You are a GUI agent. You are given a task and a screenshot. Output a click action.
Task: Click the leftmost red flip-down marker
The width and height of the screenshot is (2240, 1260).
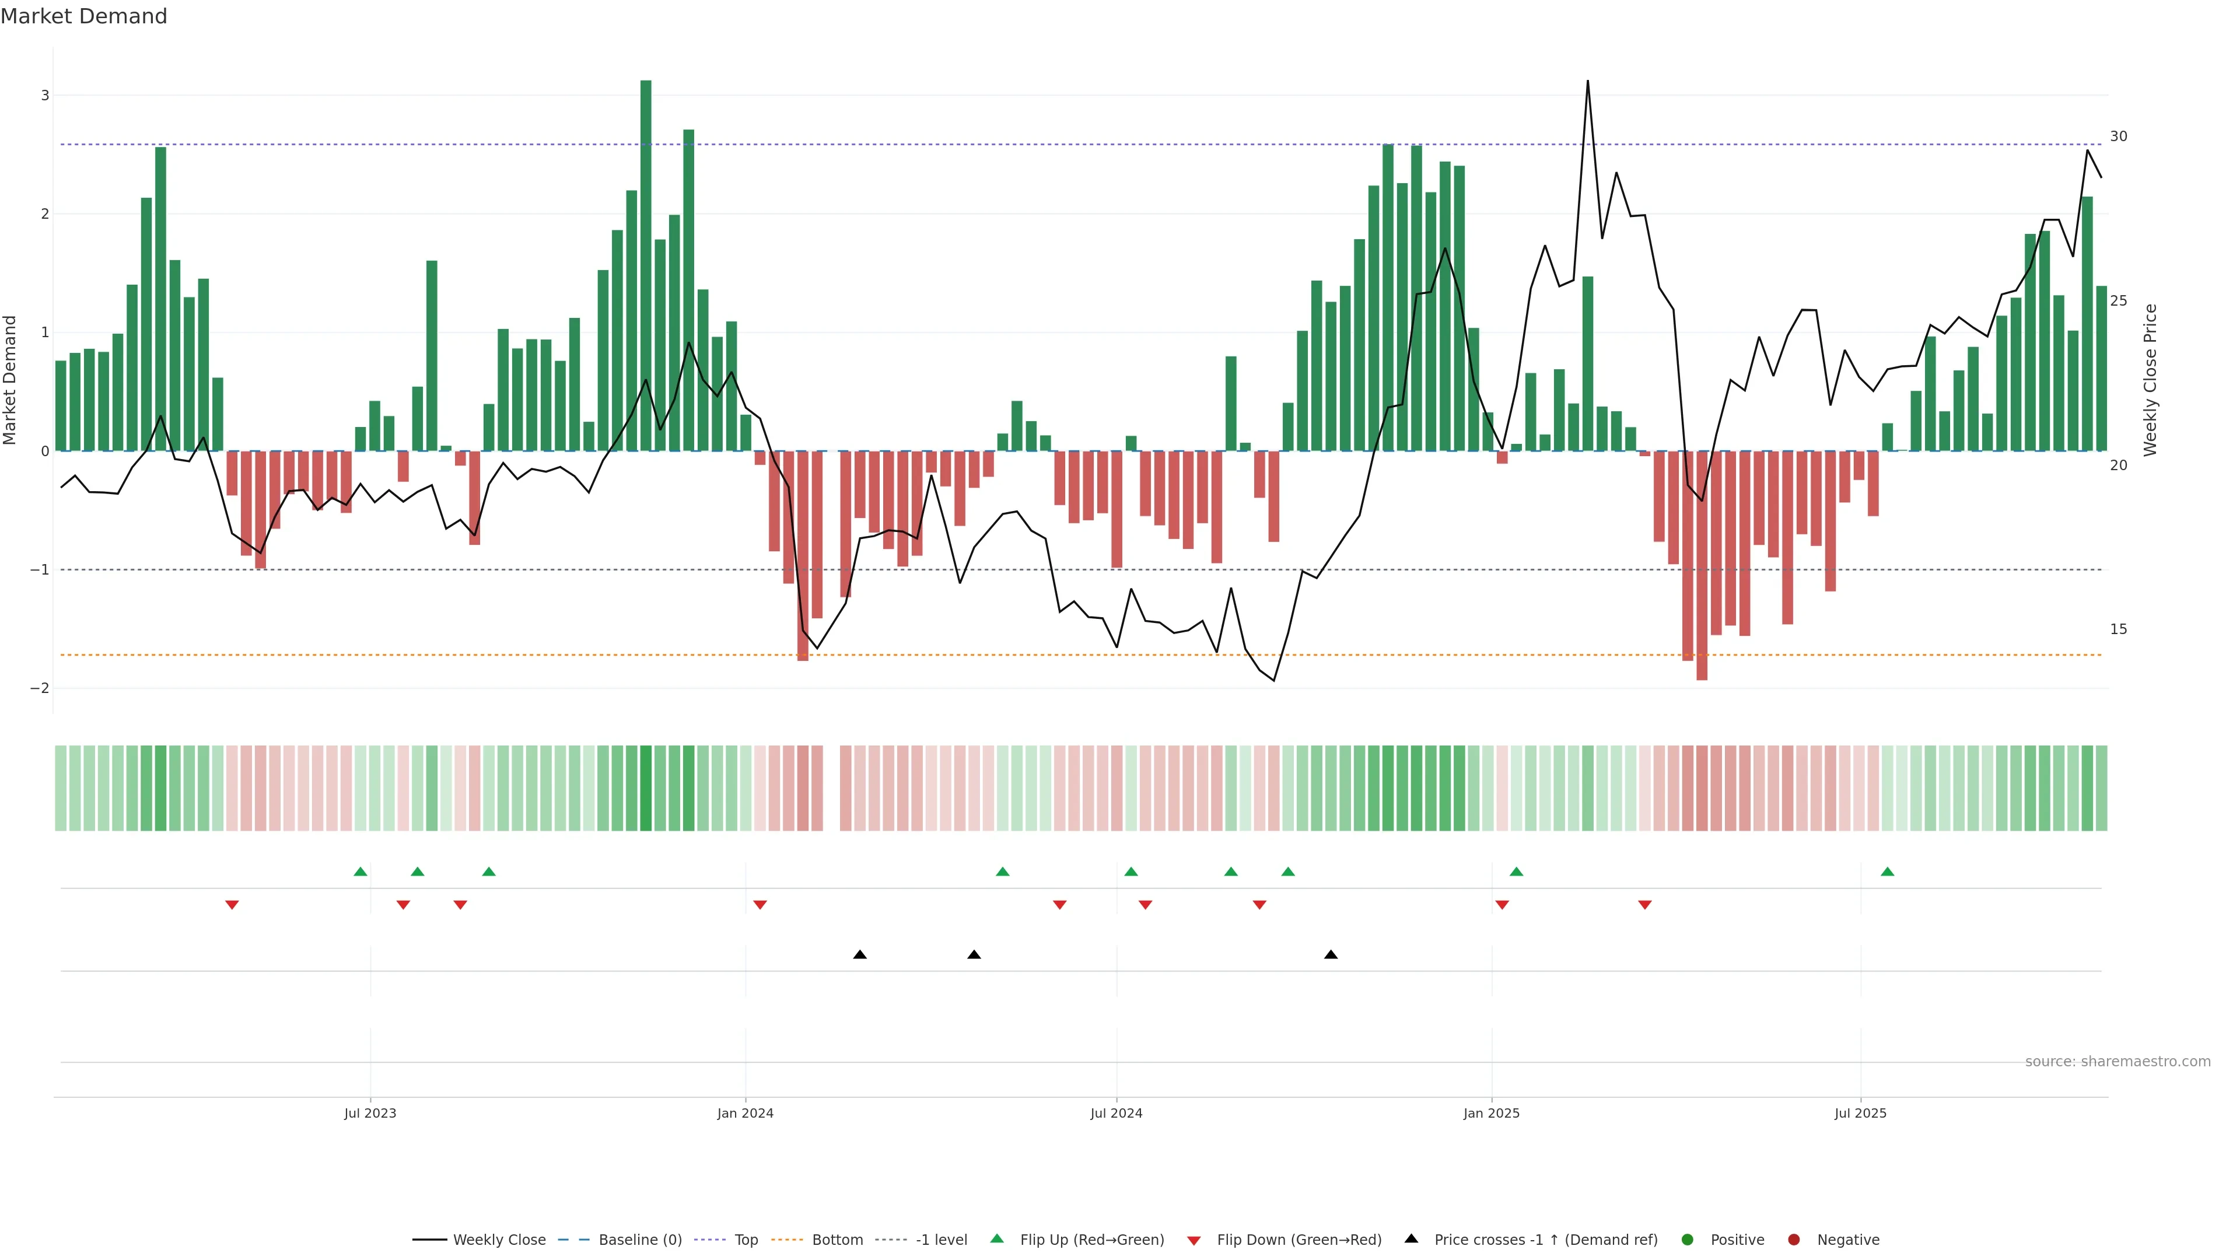pos(232,904)
